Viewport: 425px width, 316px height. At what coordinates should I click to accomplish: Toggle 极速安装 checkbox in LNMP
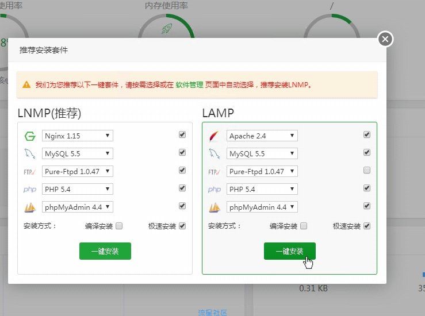pos(182,226)
